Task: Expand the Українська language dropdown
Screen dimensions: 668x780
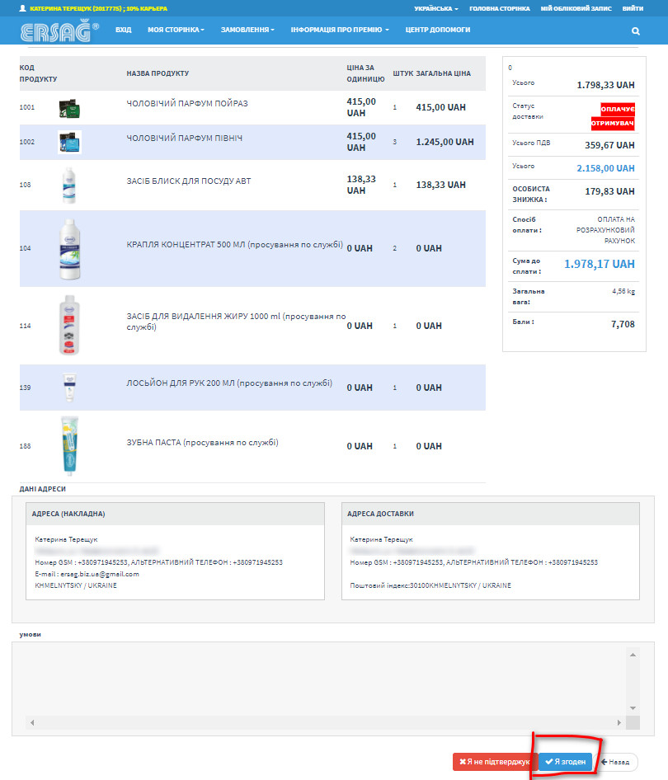Action: pos(436,8)
